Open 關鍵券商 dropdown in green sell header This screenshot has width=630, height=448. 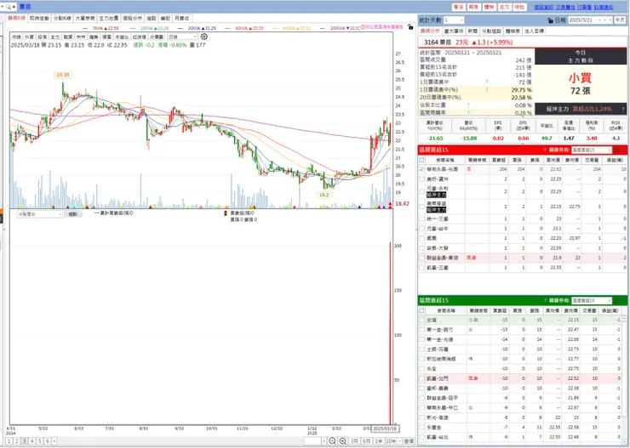(592, 300)
